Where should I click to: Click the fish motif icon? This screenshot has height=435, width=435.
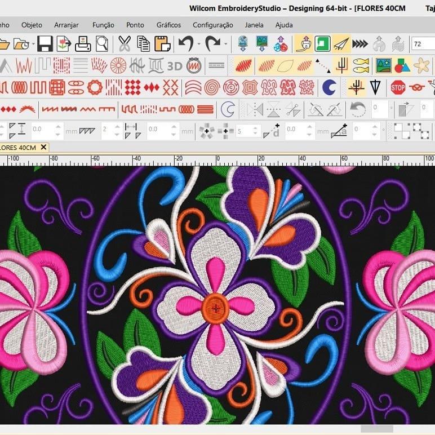[x=361, y=66]
